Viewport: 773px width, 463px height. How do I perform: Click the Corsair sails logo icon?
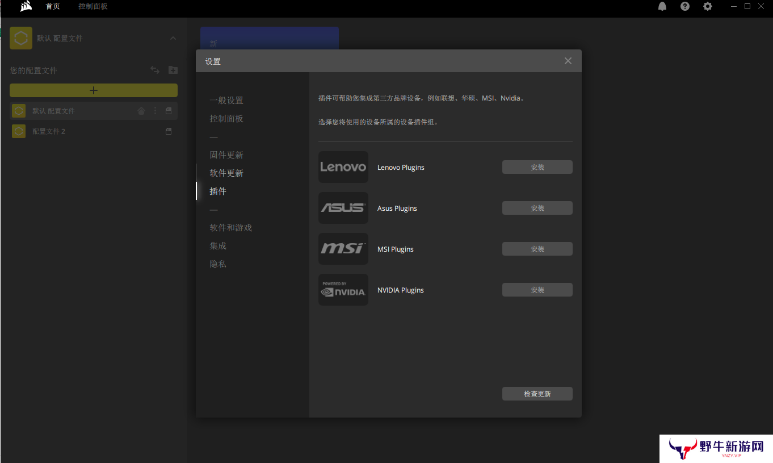[x=26, y=6]
